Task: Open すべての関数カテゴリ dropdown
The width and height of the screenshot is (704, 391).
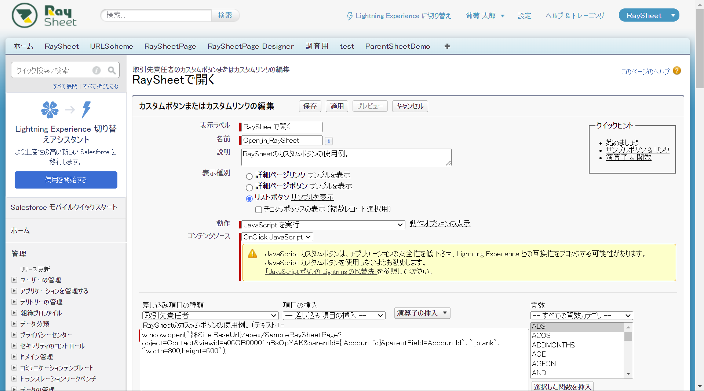Action: pos(581,316)
